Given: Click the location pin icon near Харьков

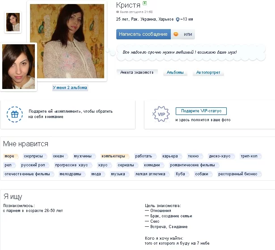Looking at the screenshot, I should [178, 20].
